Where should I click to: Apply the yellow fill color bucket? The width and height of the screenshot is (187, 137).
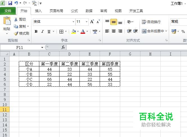pyautogui.click(x=74, y=32)
